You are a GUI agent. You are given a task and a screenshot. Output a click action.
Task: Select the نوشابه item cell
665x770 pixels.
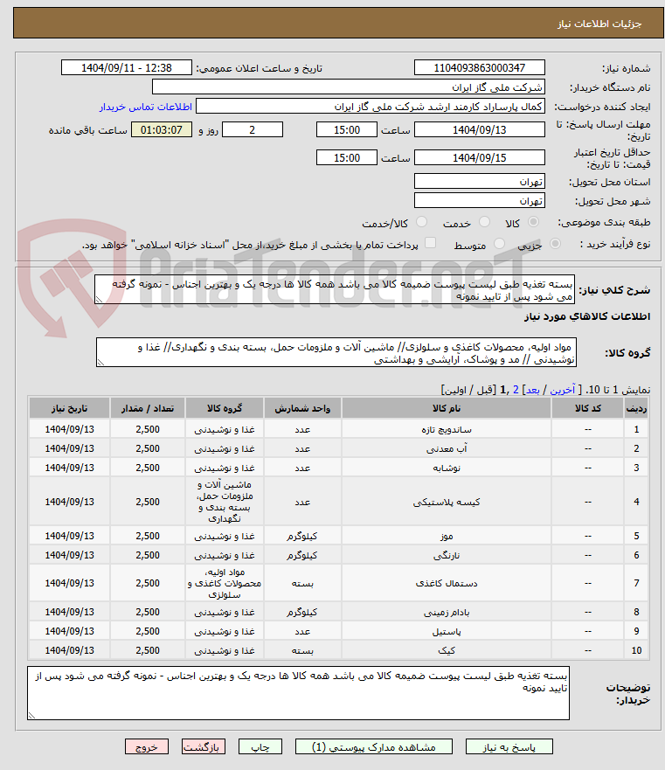click(447, 468)
